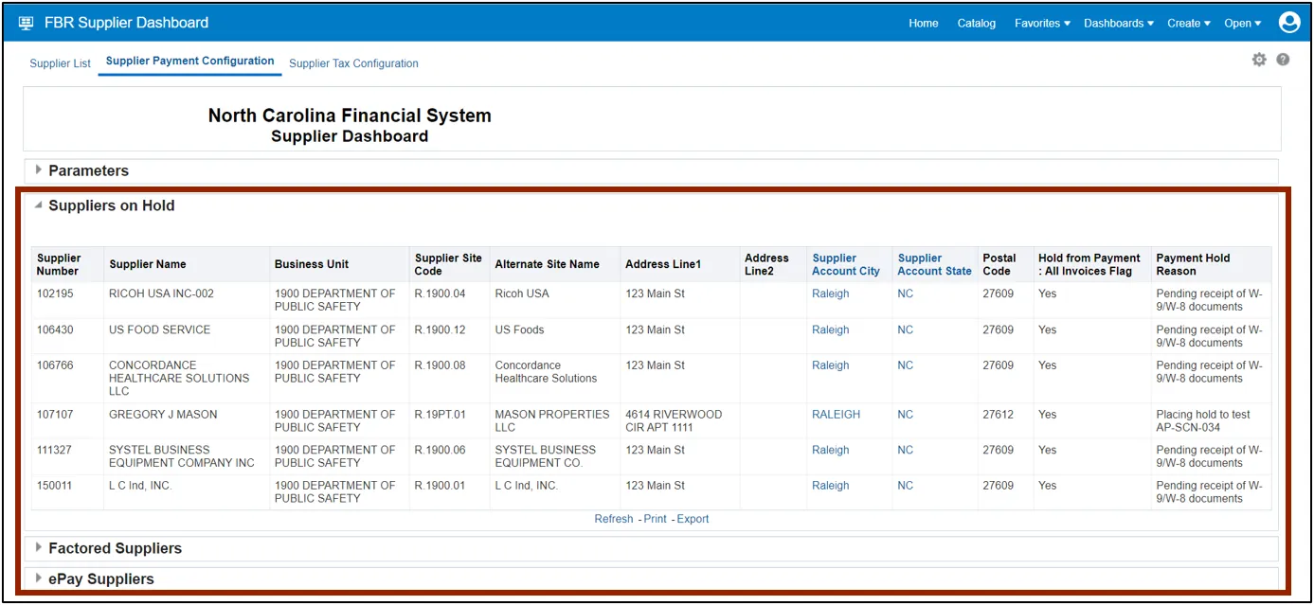Open the Catalog menu item
Viewport: 1314px width, 605px height.
(x=976, y=24)
